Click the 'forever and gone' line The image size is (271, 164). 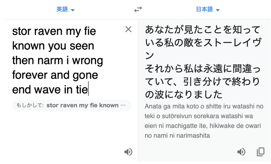tap(55, 75)
